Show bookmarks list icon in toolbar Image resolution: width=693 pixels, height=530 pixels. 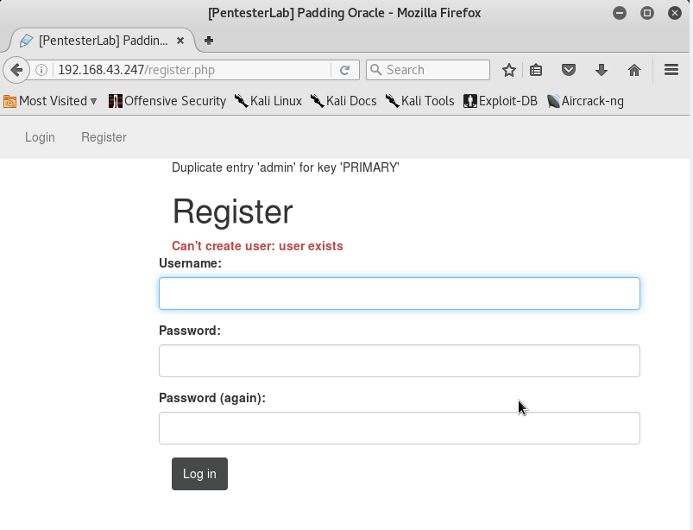click(x=536, y=70)
